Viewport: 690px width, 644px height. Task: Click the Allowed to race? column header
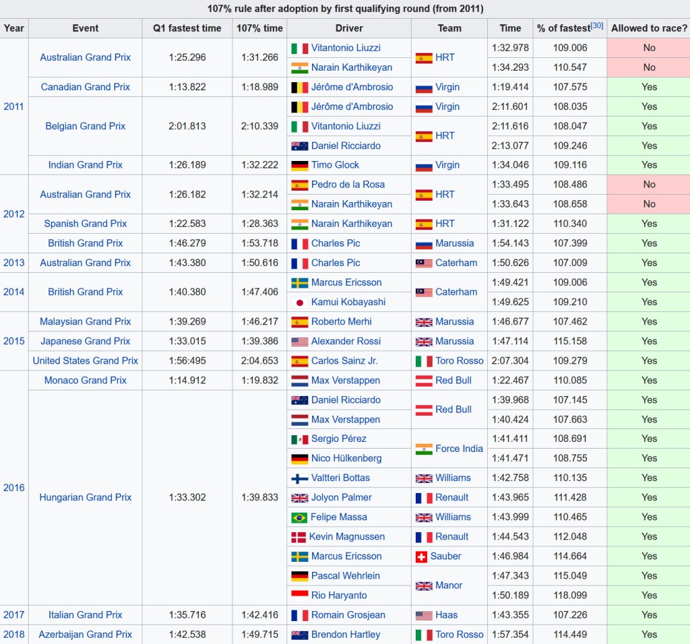tap(649, 28)
